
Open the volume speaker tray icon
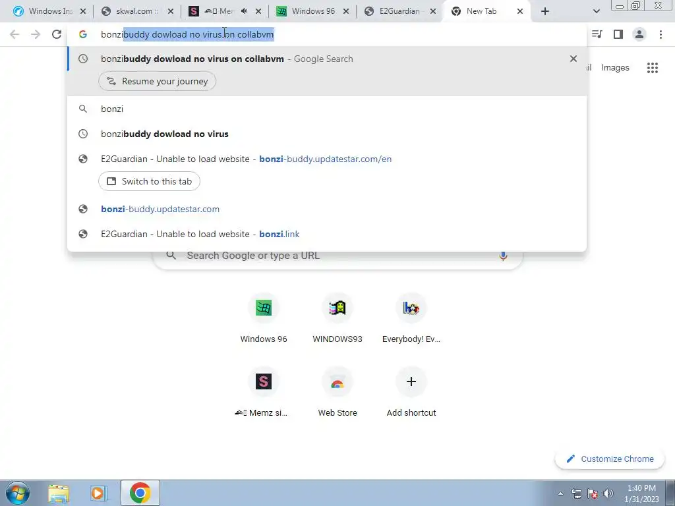tap(608, 493)
